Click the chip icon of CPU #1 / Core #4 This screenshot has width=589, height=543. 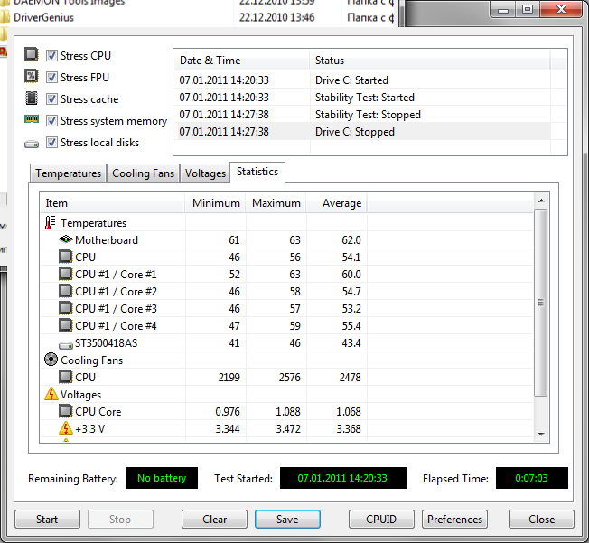click(x=65, y=325)
